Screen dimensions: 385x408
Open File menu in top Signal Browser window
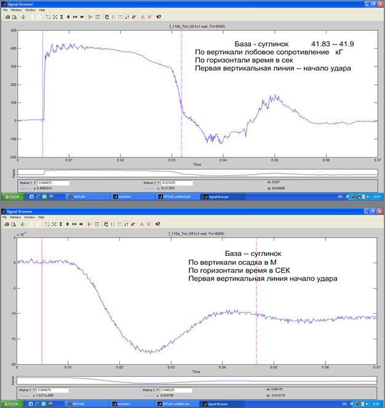[5, 10]
